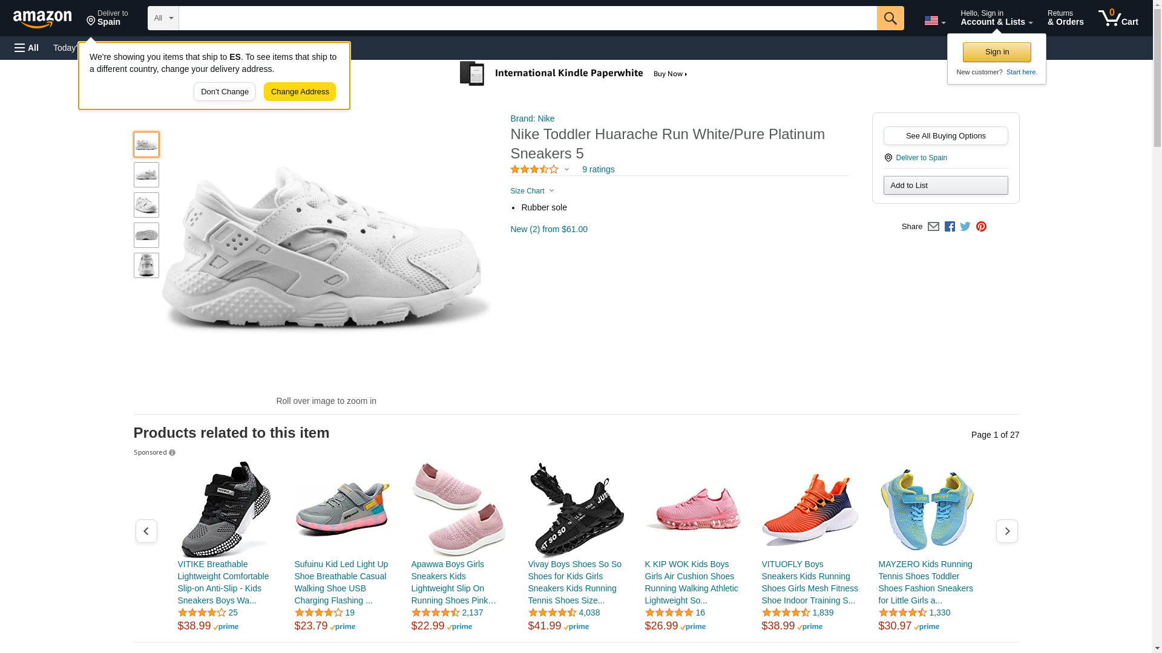Go to previous page of related products
The width and height of the screenshot is (1162, 653).
[146, 531]
